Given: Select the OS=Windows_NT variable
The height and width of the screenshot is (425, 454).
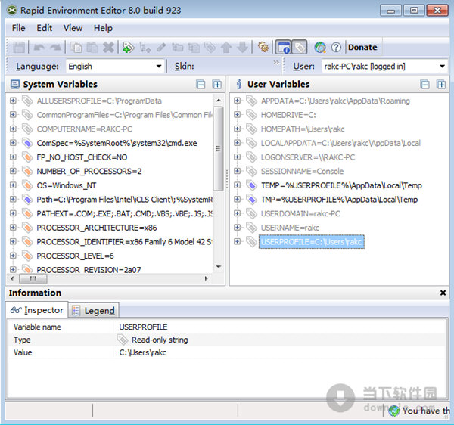Looking at the screenshot, I should [67, 185].
